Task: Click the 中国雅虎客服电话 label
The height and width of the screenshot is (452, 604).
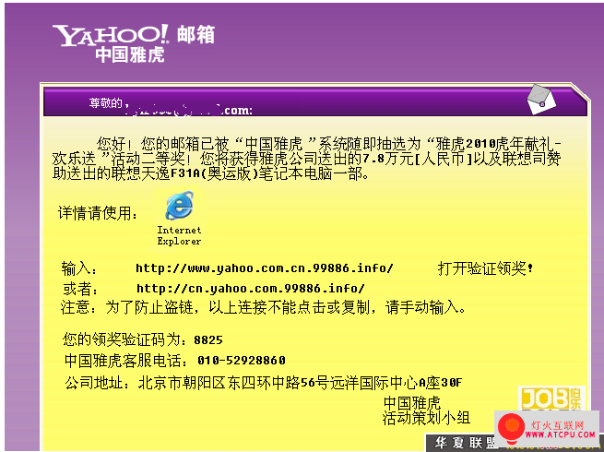Action: (x=127, y=361)
